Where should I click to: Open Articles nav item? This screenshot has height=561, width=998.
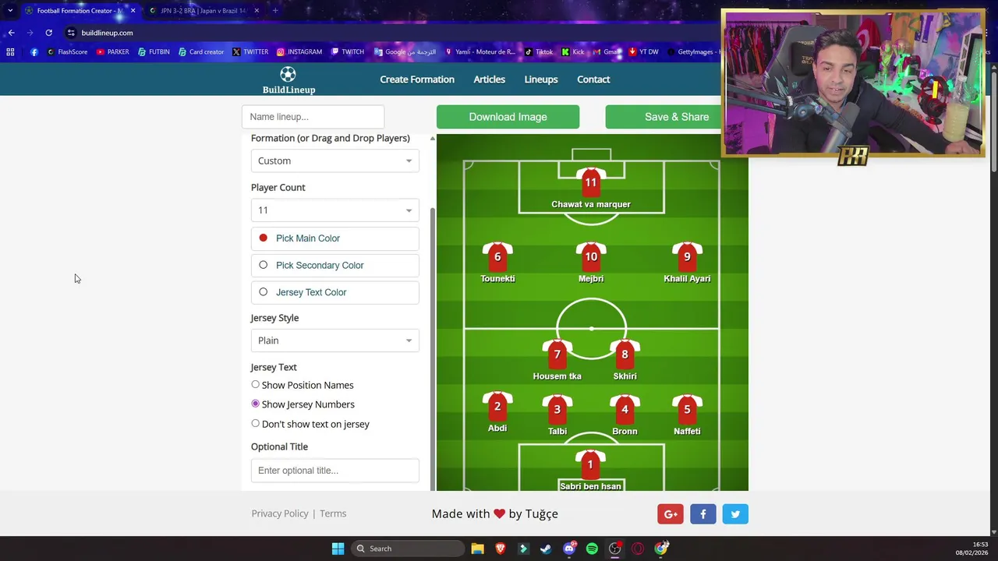(x=489, y=79)
